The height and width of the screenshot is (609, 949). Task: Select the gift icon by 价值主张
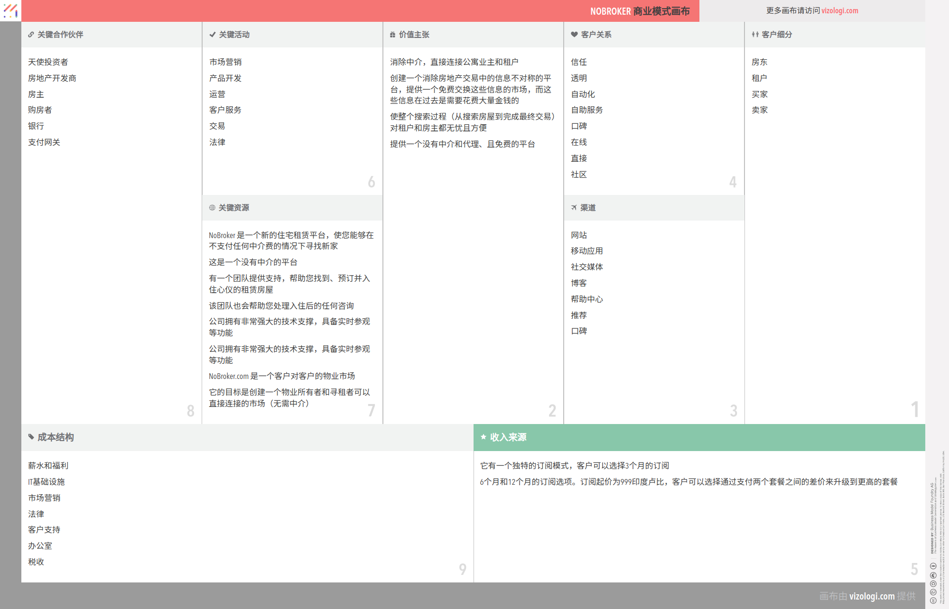(x=392, y=34)
